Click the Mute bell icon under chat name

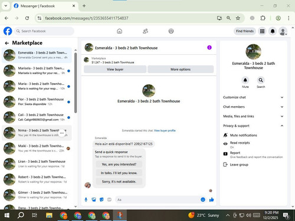(245, 80)
